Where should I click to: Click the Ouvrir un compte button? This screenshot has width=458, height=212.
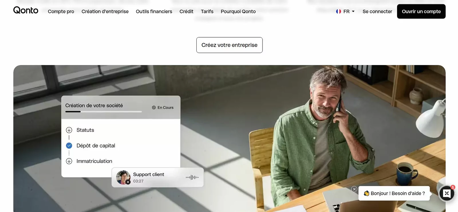pos(421,11)
